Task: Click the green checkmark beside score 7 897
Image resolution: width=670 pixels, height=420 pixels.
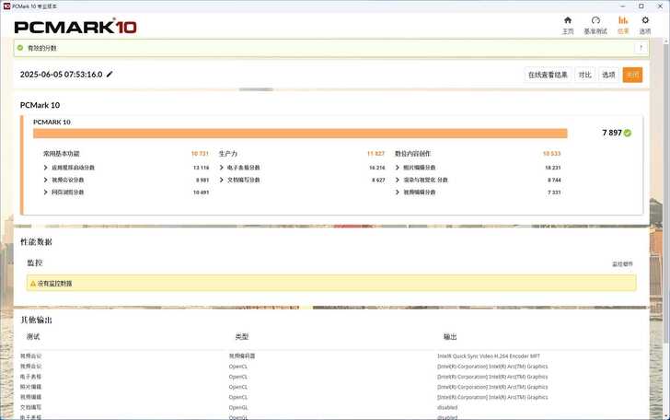Action: tap(628, 133)
